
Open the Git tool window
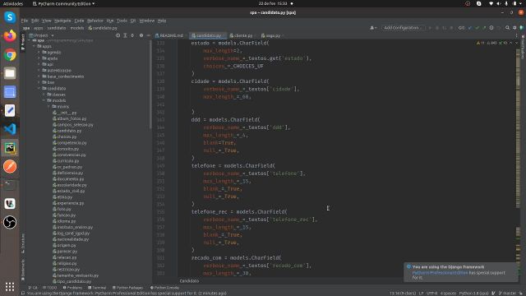tap(33, 288)
